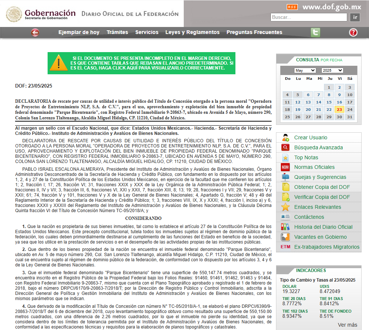Open Obtener Copia del DOF link
This screenshot has height=330, width=369.
322,187
